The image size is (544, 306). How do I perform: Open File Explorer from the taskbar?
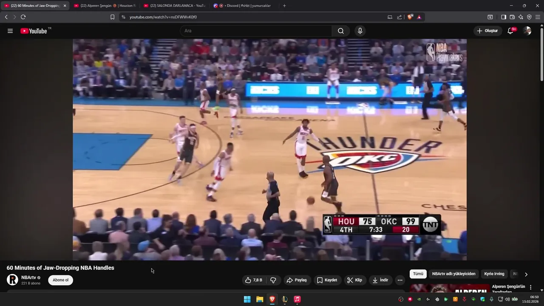click(x=260, y=299)
